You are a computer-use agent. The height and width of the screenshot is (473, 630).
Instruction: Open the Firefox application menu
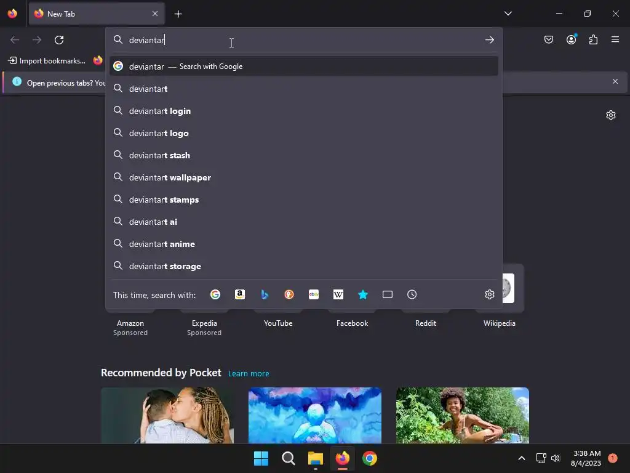click(x=615, y=39)
